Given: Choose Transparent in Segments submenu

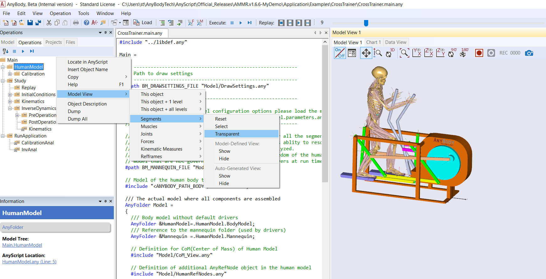Looking at the screenshot, I should (241, 134).
